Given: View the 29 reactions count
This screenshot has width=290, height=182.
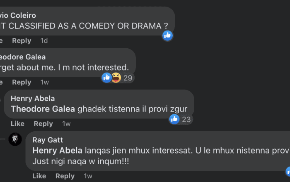Looking at the screenshot, I should [128, 78].
